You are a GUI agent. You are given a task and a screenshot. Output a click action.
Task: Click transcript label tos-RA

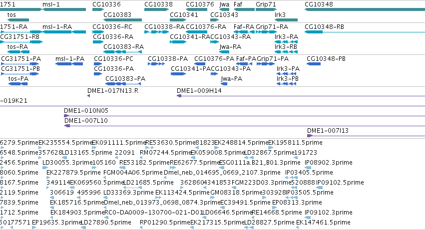pyautogui.click(x=17, y=46)
